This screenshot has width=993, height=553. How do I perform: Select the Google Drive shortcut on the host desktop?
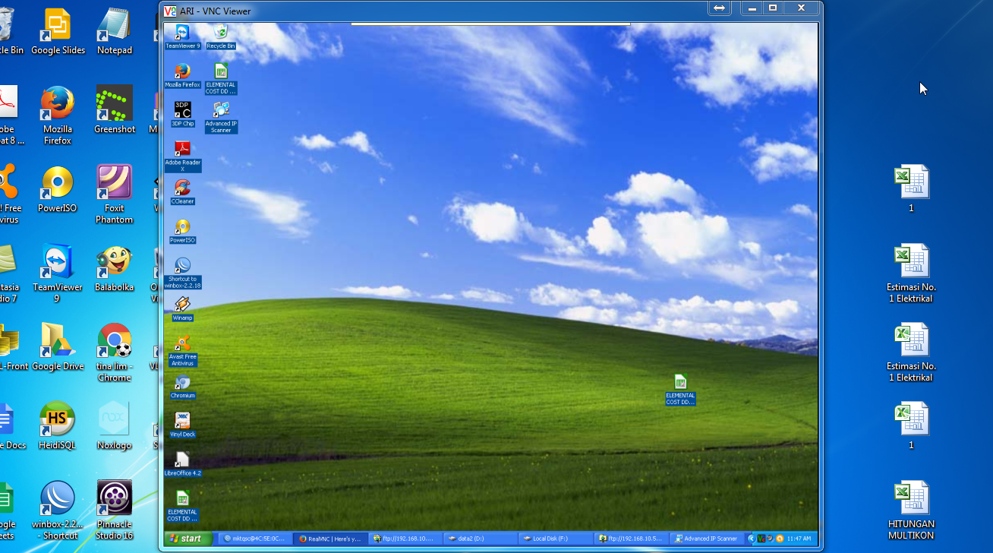58,347
